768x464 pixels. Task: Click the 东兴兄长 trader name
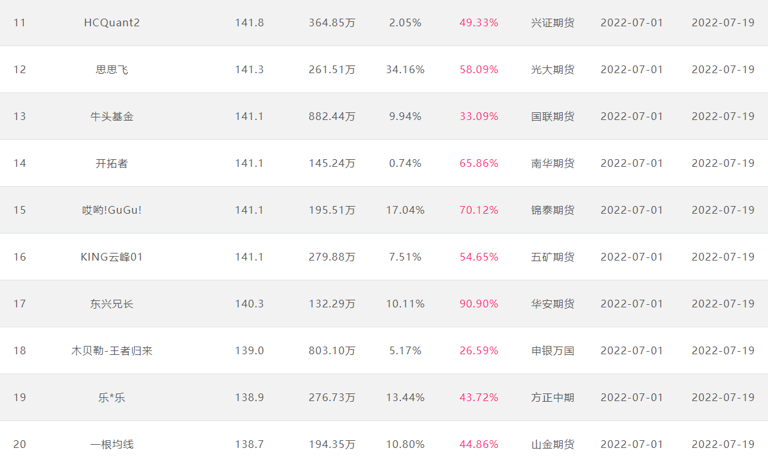pos(112,304)
